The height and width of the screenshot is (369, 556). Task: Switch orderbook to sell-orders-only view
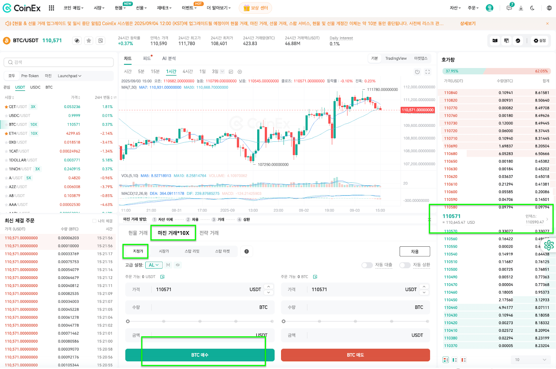click(x=463, y=360)
